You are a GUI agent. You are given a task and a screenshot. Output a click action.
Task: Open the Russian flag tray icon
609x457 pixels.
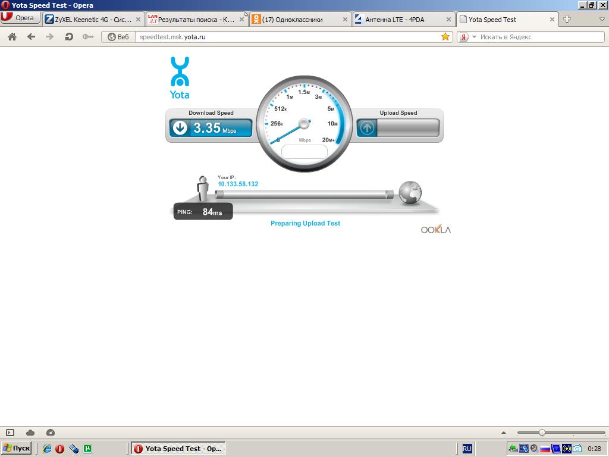[545, 449]
